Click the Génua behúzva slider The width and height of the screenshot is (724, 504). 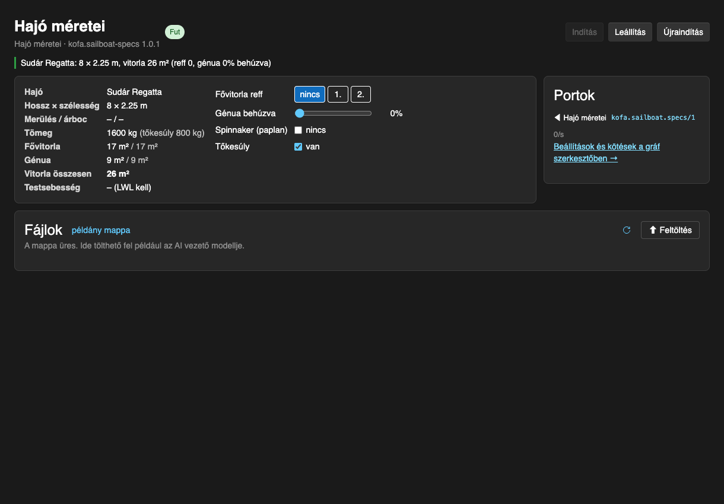tap(334, 113)
